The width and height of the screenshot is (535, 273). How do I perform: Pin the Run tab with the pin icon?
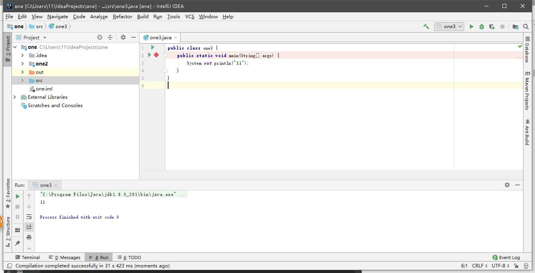click(17, 243)
